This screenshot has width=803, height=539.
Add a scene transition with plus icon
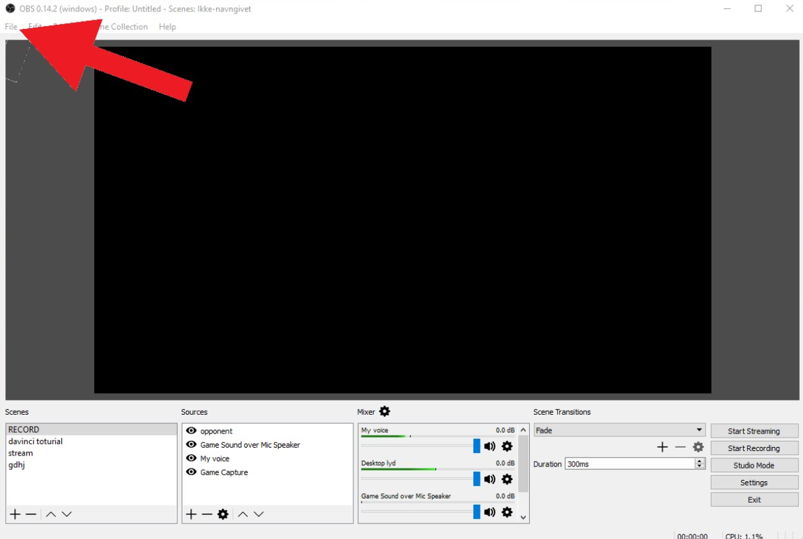[x=662, y=447]
